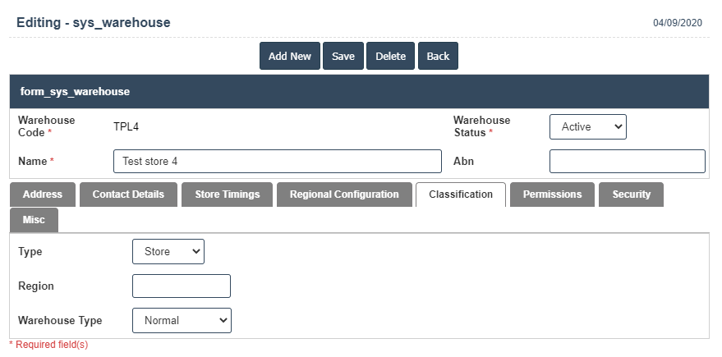Click the Add New button
This screenshot has height=357, width=722.
click(x=289, y=56)
